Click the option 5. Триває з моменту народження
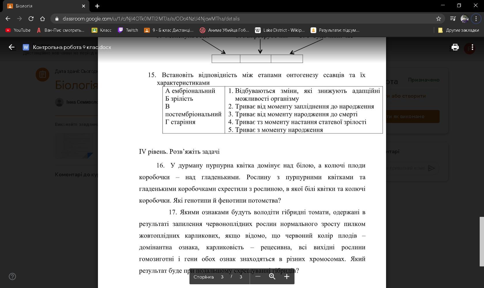484x288 pixels. [276, 130]
